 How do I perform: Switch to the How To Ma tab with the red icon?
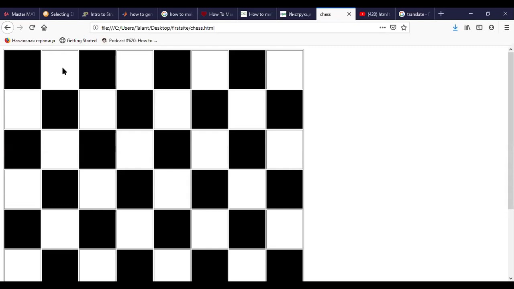(x=217, y=14)
